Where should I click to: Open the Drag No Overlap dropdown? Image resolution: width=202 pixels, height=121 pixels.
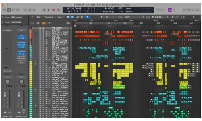(x=160, y=17)
